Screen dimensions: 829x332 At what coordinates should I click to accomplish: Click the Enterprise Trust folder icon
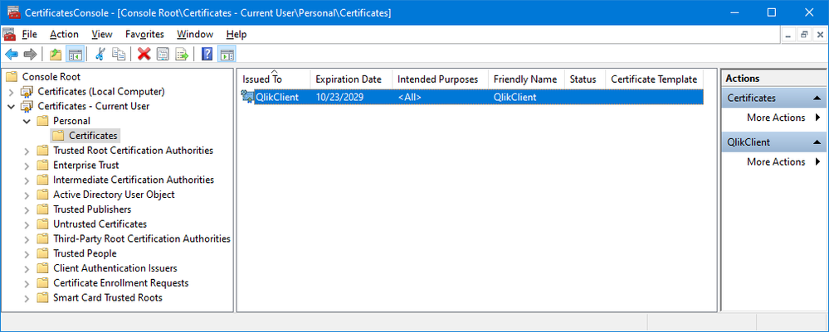click(x=43, y=166)
